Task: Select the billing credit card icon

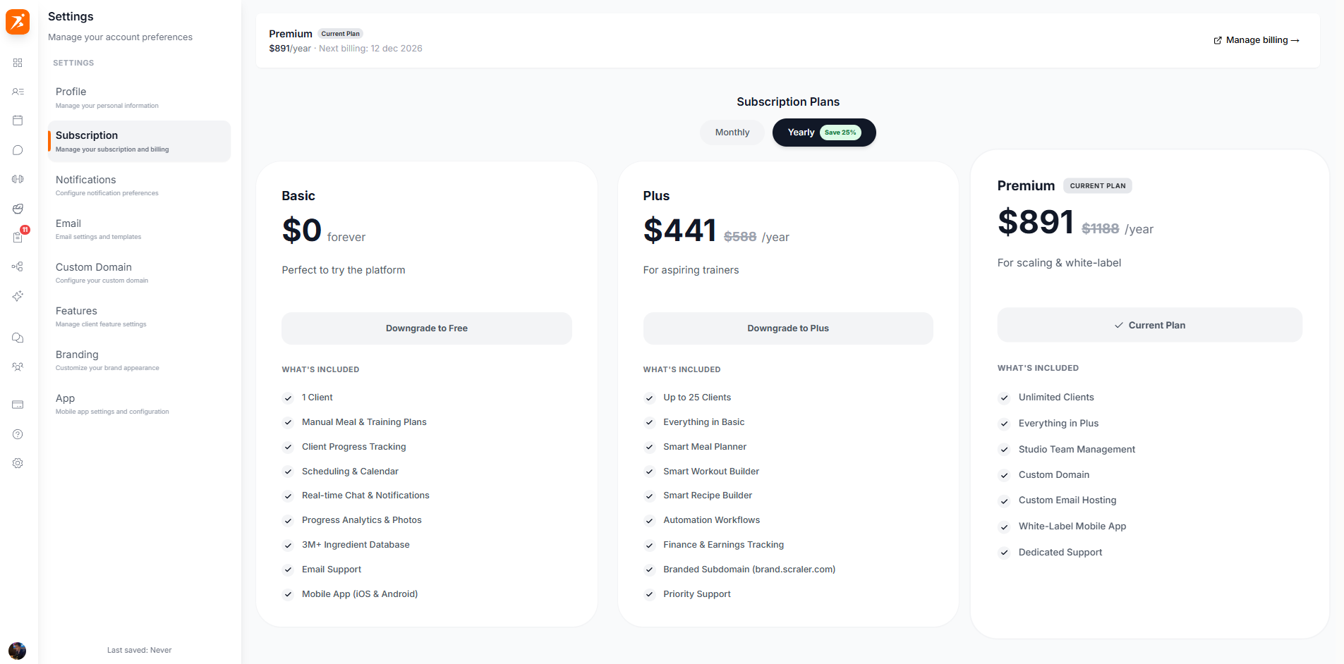Action: 18,405
